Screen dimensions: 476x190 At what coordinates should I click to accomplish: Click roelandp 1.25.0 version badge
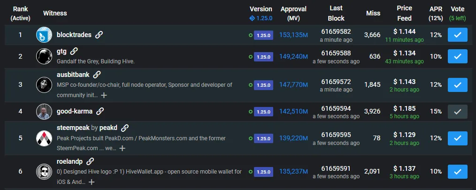tap(263, 172)
